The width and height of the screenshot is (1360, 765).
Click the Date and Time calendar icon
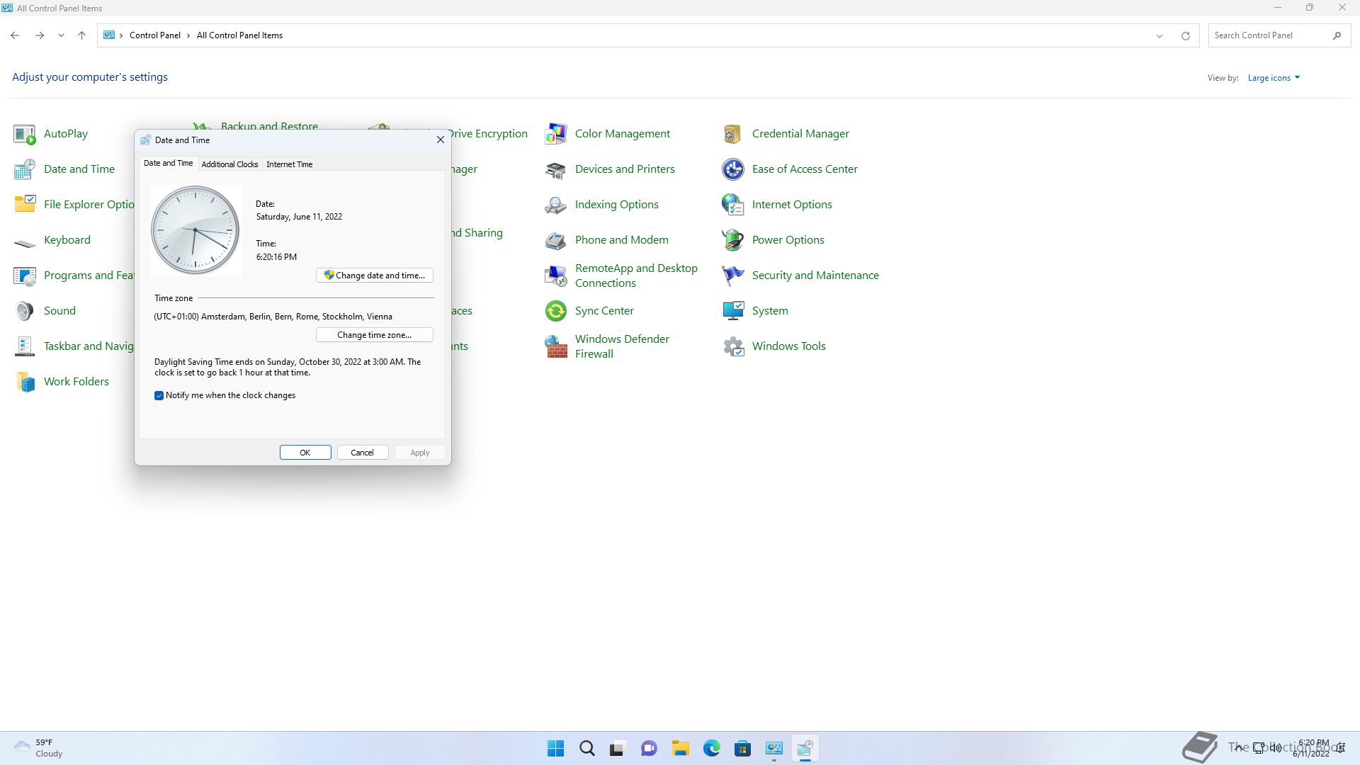(25, 169)
